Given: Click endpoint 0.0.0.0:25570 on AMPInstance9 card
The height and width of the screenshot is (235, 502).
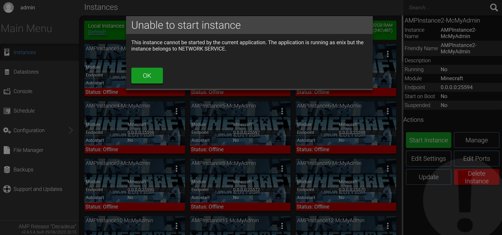Looking at the screenshot, I should (x=352, y=190).
